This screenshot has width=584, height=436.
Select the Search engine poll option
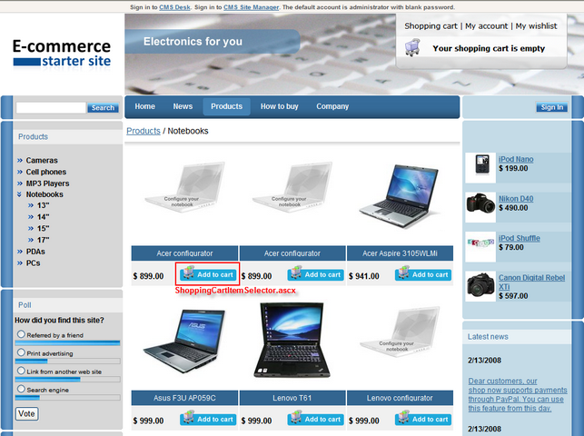click(x=21, y=389)
